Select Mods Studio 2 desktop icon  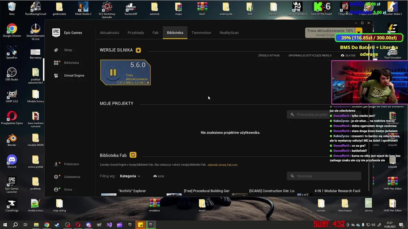(83, 9)
